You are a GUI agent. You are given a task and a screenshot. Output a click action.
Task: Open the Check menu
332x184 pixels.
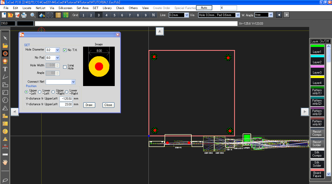tap(120, 8)
